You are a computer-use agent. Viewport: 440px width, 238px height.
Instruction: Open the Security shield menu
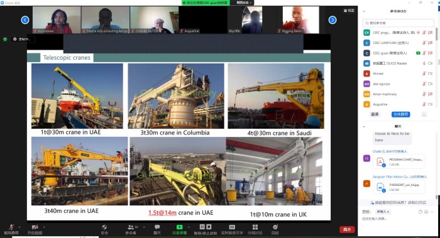104,229
